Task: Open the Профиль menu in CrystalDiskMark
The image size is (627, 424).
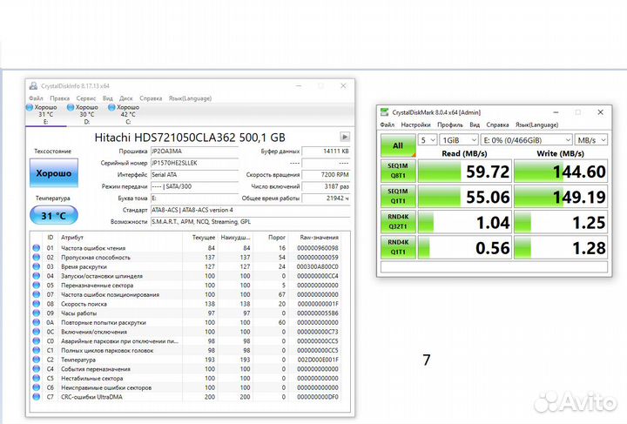Action: tap(450, 125)
